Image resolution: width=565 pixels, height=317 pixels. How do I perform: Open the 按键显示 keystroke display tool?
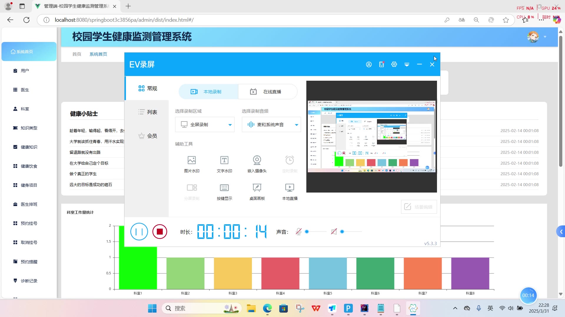tap(224, 188)
